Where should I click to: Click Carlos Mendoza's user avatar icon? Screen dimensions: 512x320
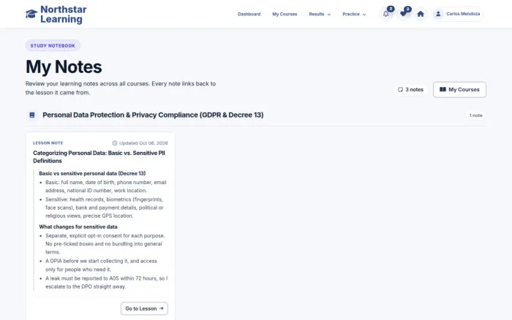pyautogui.click(x=438, y=14)
